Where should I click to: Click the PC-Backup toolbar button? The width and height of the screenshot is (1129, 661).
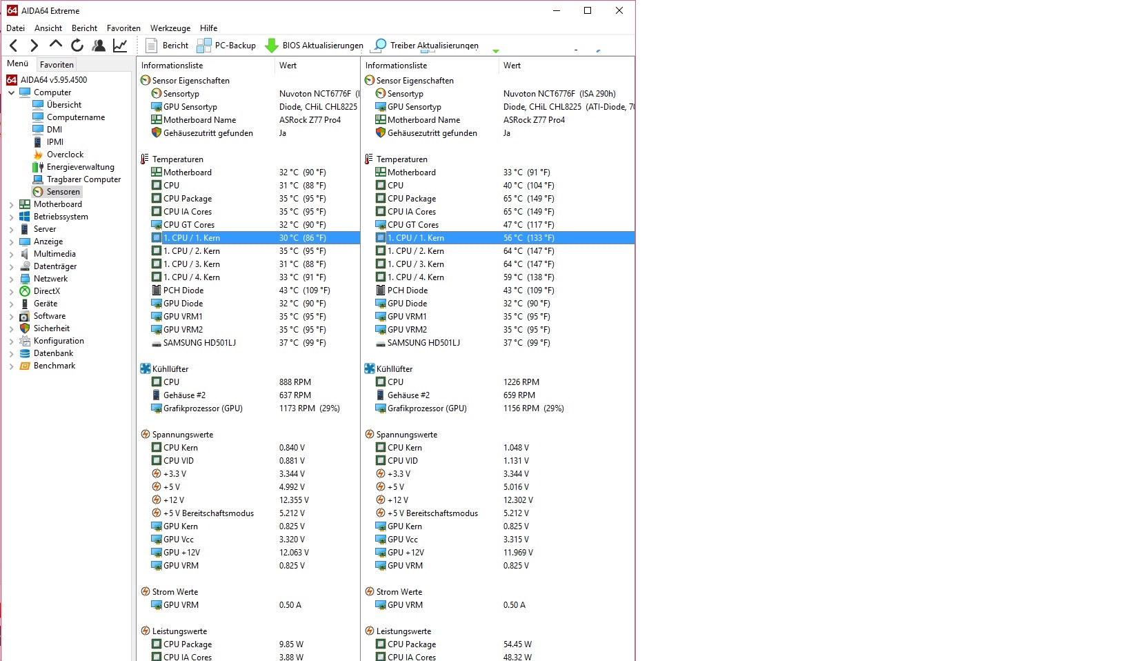226,46
